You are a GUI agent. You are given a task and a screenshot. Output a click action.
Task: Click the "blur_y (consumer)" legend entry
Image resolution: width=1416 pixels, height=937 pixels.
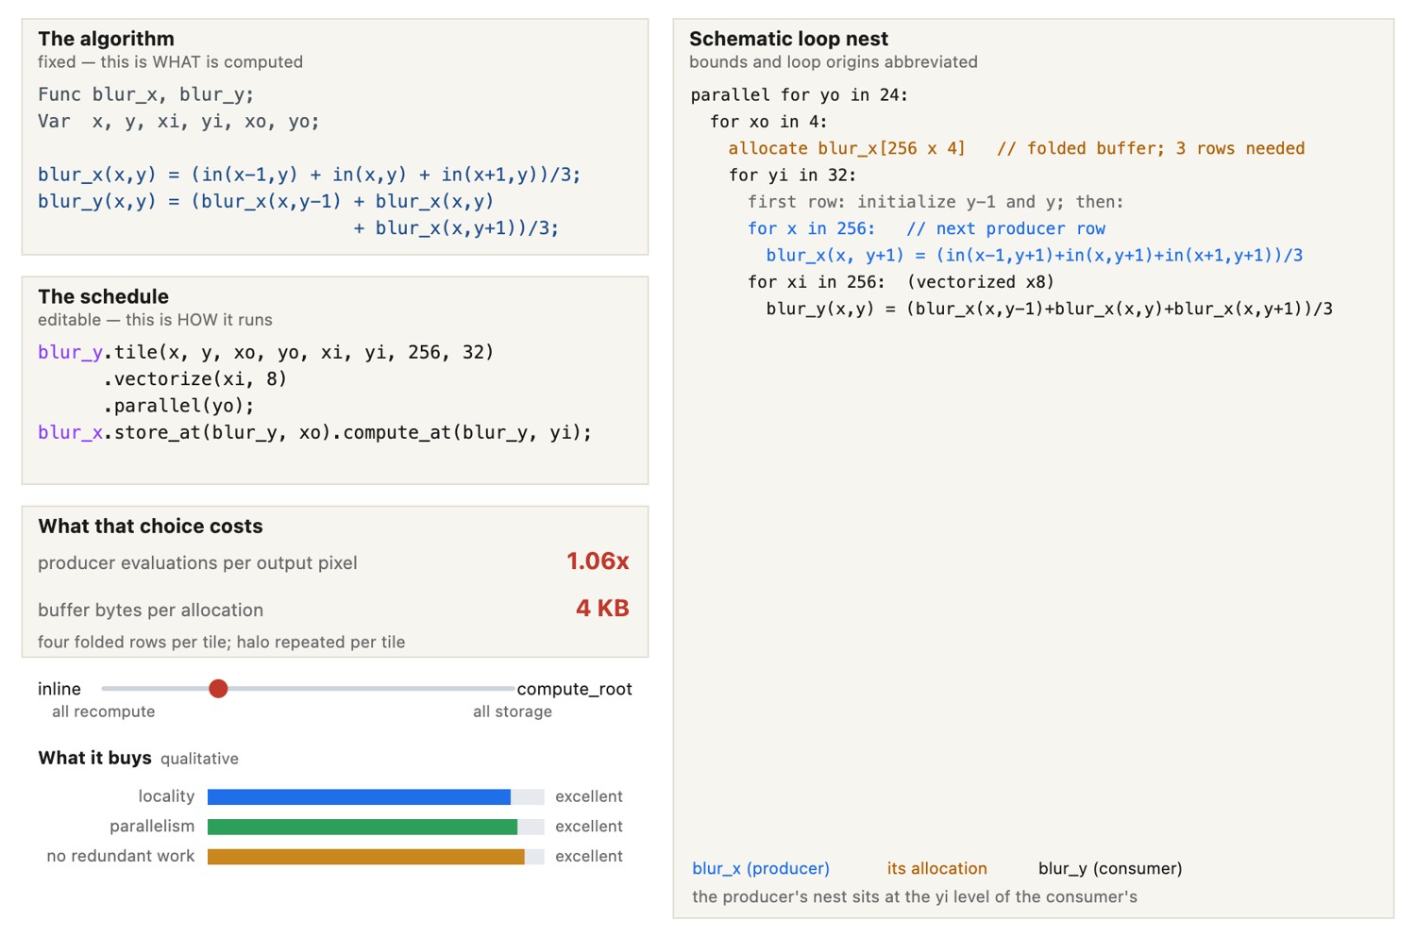[1110, 868]
